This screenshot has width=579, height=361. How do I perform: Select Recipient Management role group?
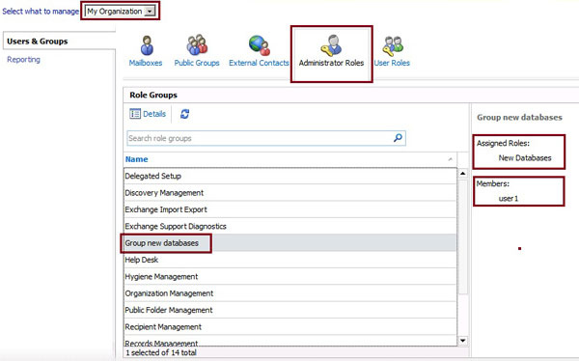coord(290,326)
